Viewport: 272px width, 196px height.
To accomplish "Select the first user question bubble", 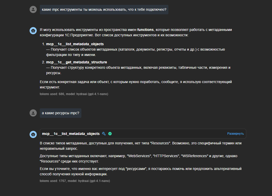I will point(104,10).
